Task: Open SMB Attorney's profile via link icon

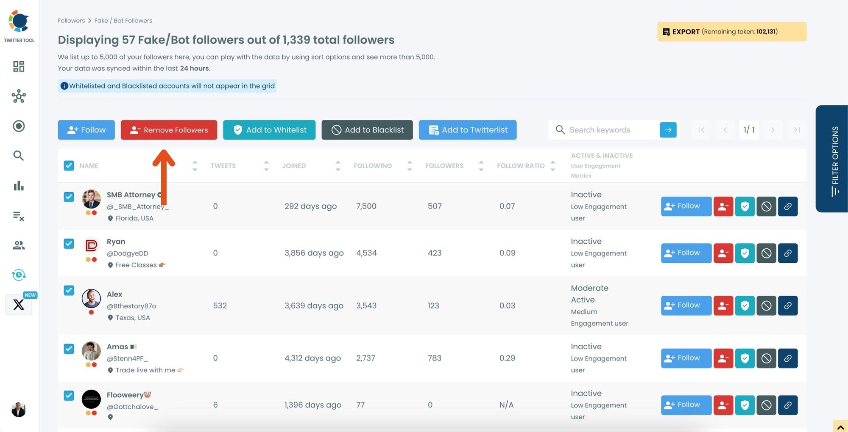Action: tap(788, 206)
